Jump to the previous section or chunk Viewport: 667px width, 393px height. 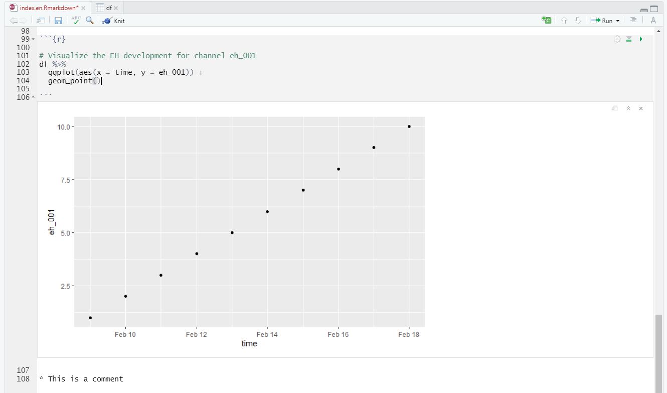coord(564,21)
